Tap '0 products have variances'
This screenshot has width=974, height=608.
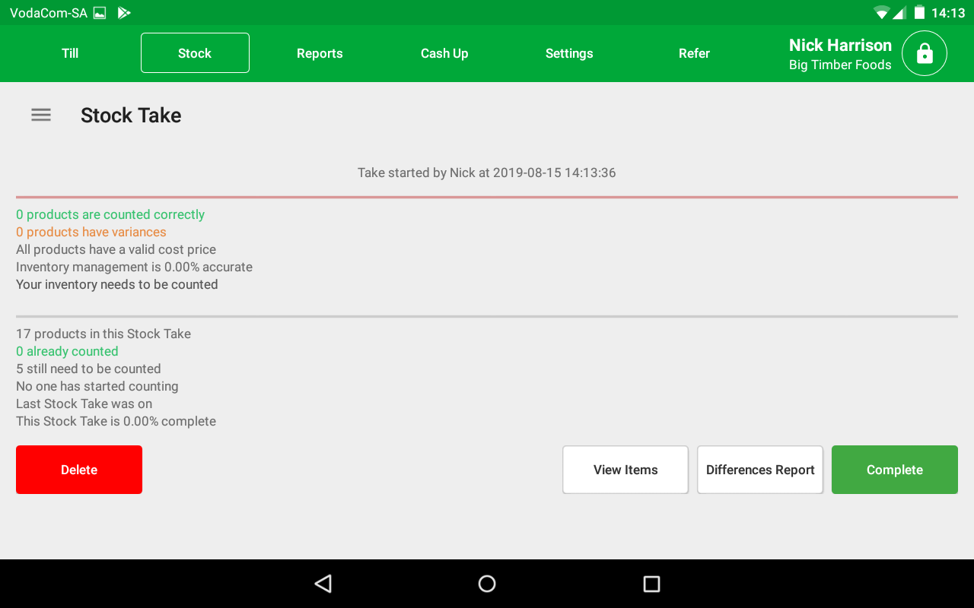pyautogui.click(x=91, y=232)
